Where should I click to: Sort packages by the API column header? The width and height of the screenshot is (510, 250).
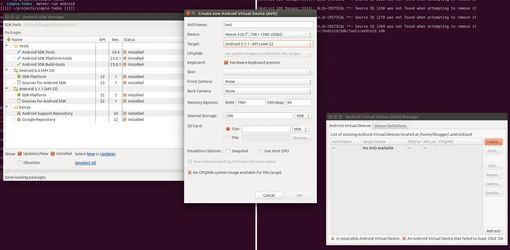[102, 40]
